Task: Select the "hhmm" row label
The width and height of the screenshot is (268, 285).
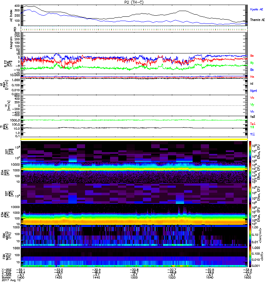Action: [6, 278]
